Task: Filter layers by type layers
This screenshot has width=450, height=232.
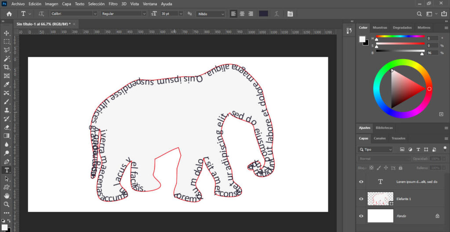Action: (x=418, y=149)
